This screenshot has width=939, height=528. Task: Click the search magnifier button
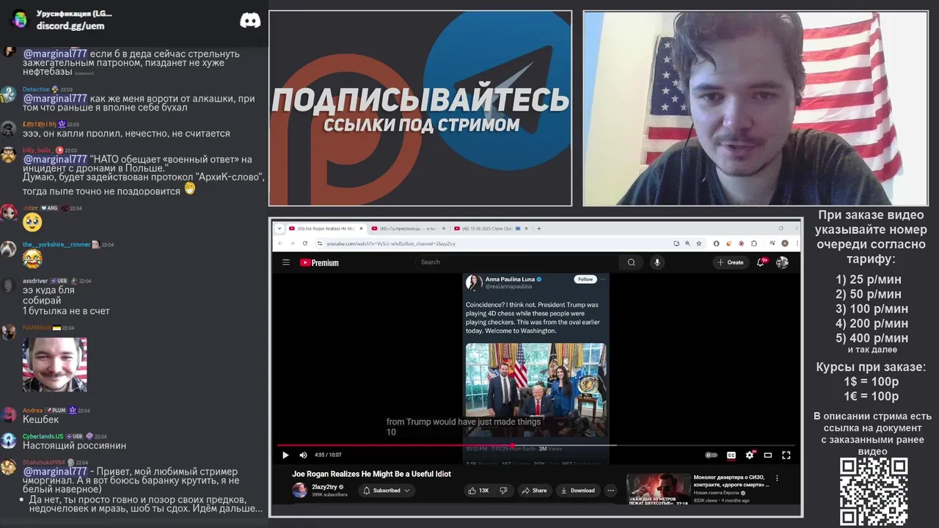coord(631,262)
